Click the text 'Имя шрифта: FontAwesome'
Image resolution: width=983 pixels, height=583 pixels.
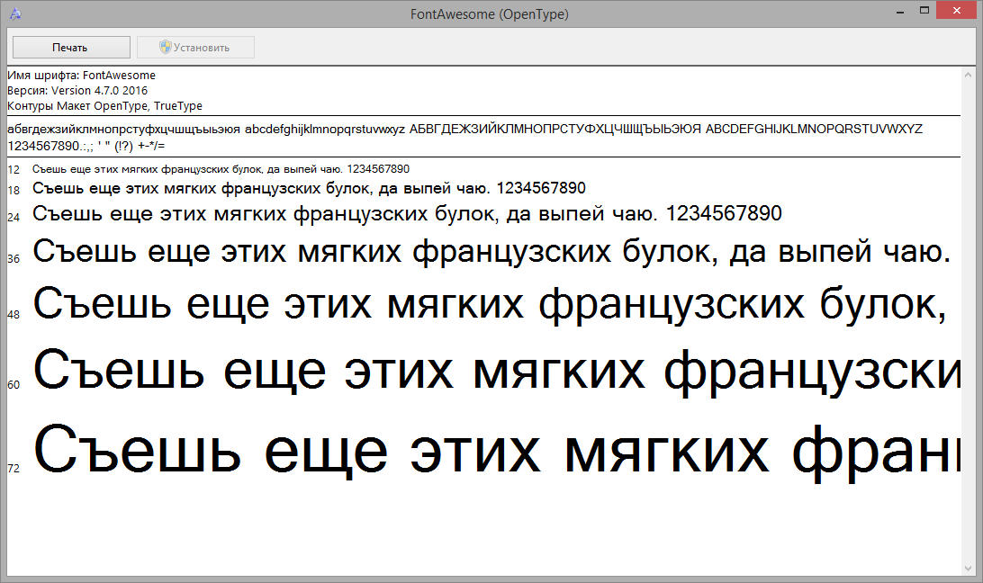point(82,76)
